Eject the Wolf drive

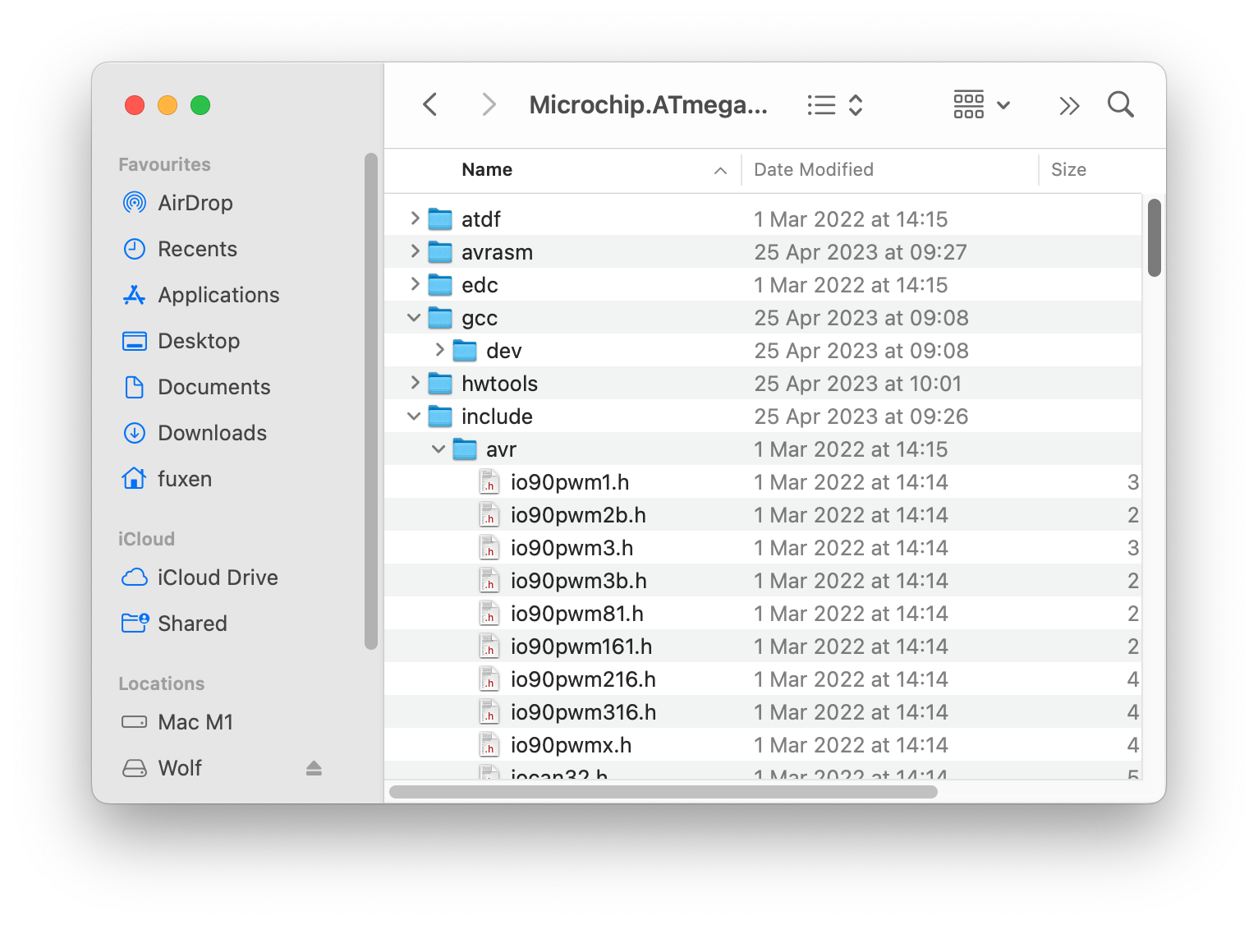314,768
